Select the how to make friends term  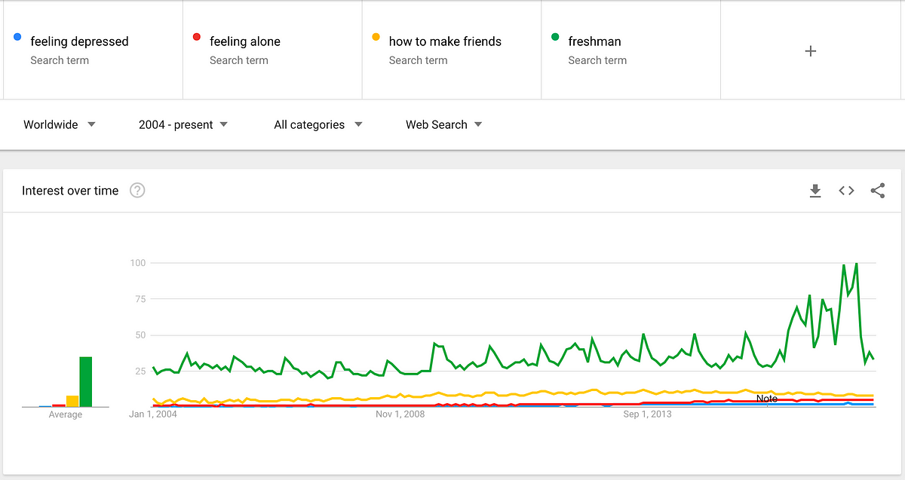pyautogui.click(x=445, y=41)
